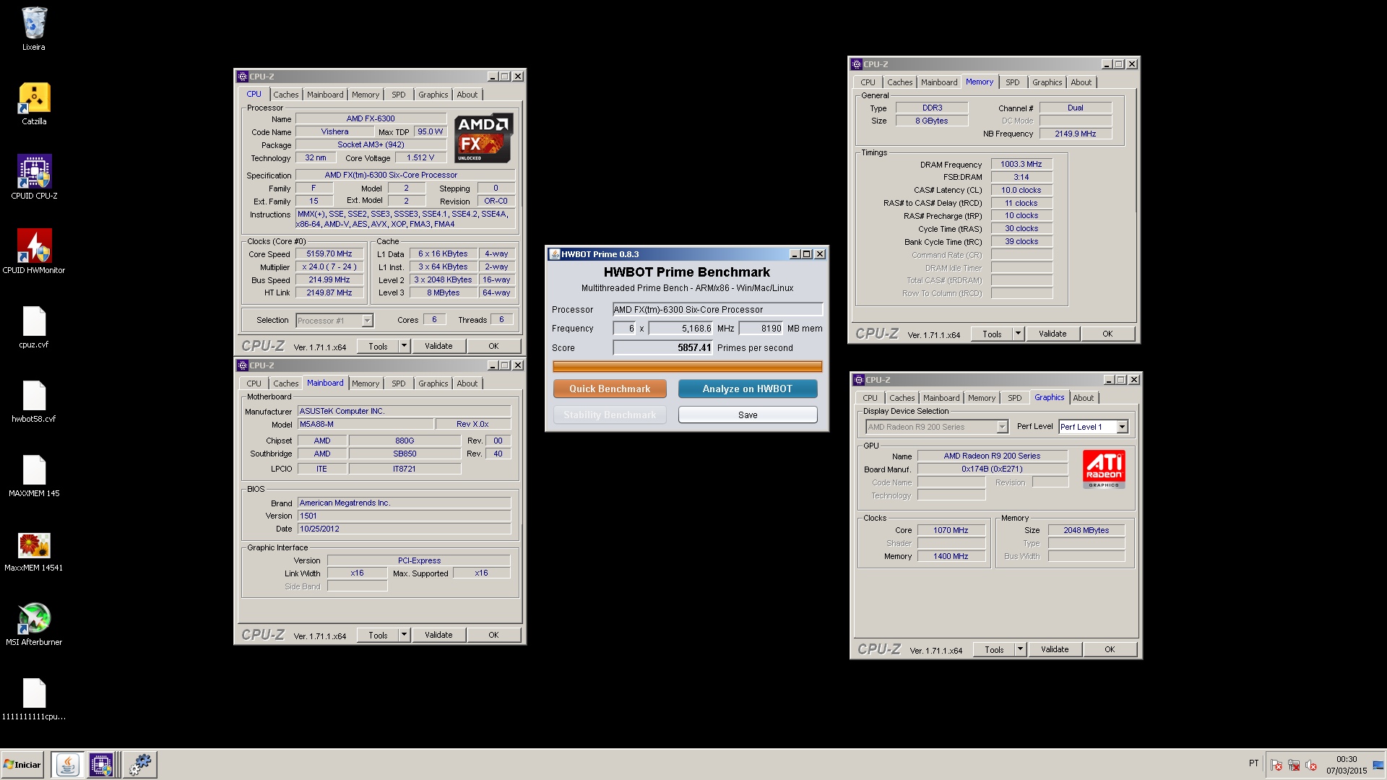
Task: Click the CPU-Z title icon of the Graphics window
Action: coord(859,380)
